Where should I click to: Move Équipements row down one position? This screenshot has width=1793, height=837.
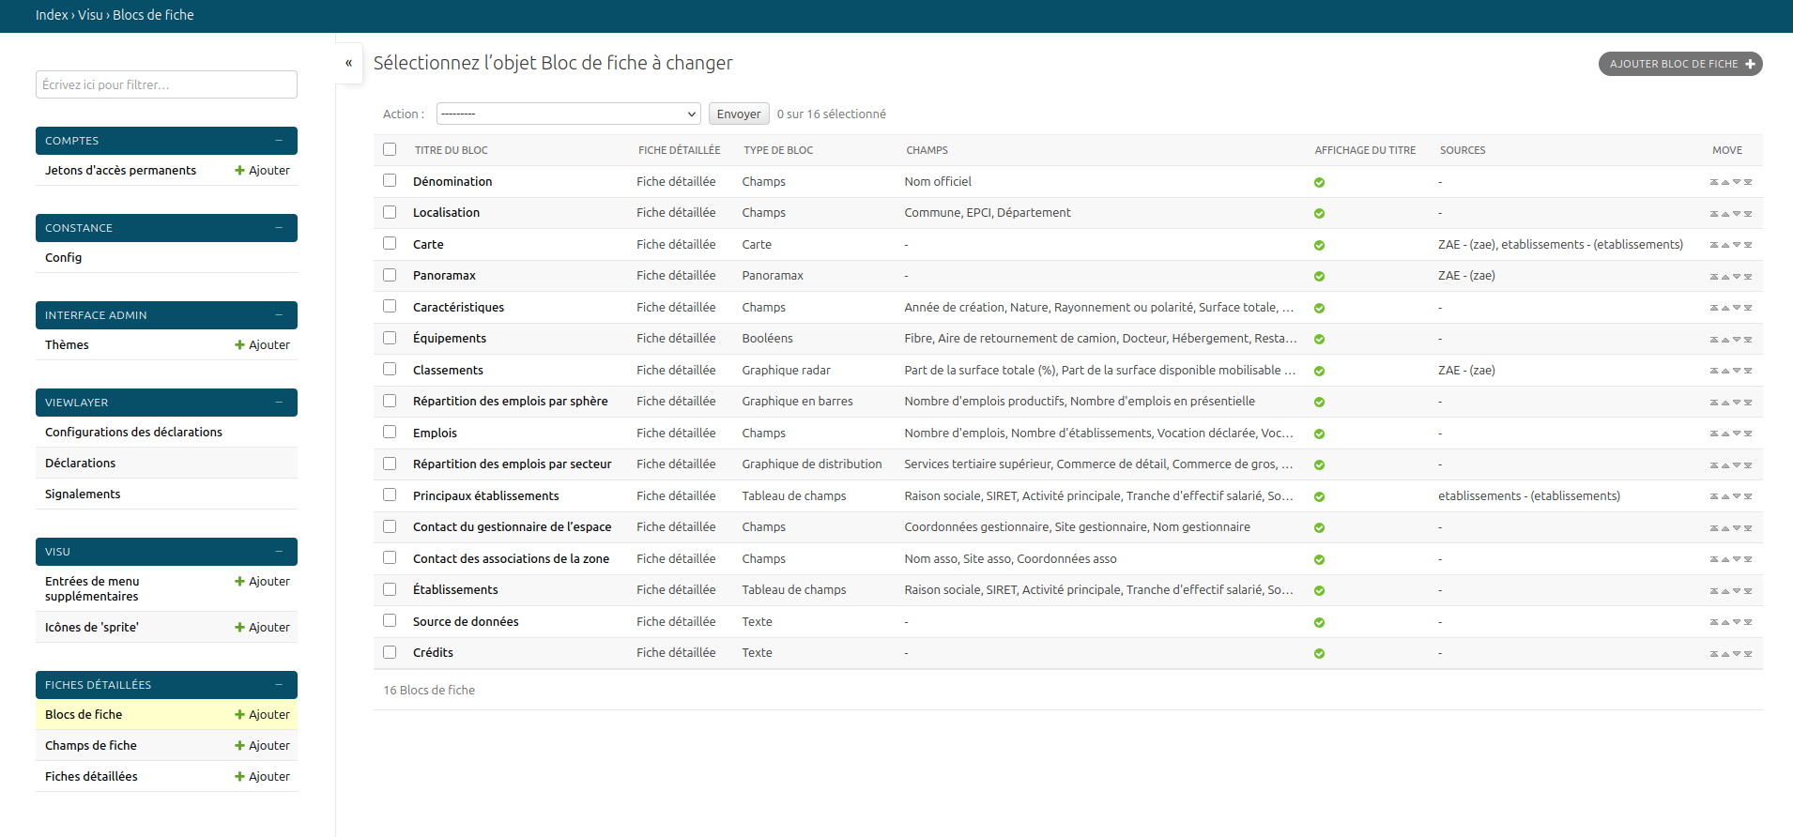(x=1737, y=340)
